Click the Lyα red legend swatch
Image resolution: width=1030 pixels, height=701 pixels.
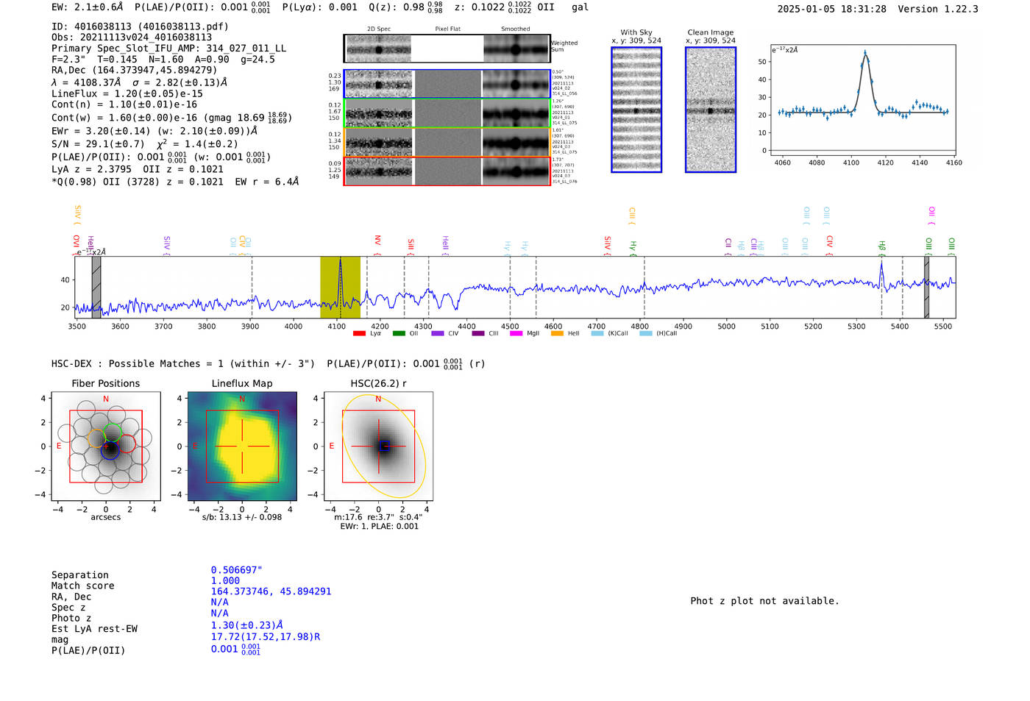[x=359, y=334]
